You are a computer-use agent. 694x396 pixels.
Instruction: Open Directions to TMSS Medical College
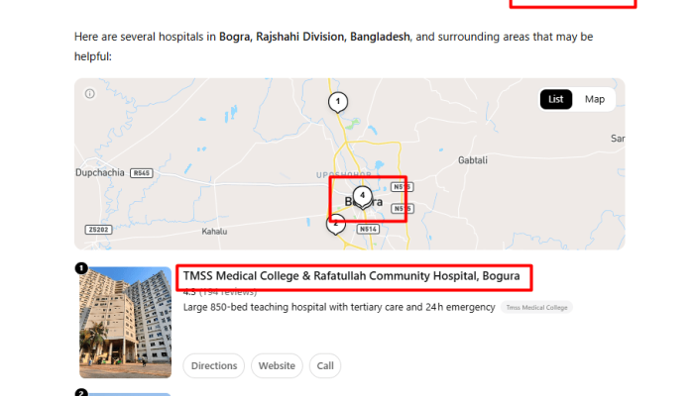point(213,365)
